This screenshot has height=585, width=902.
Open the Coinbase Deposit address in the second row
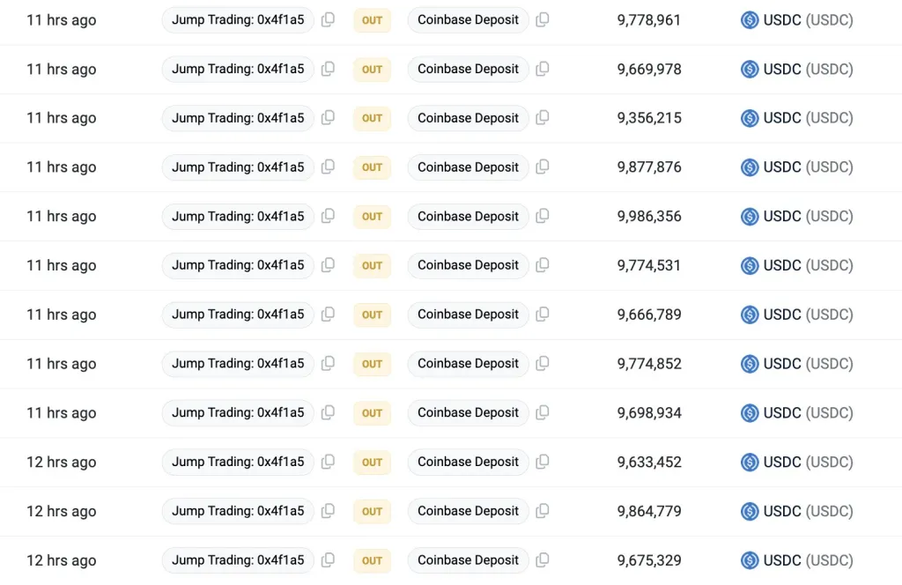[x=468, y=69]
